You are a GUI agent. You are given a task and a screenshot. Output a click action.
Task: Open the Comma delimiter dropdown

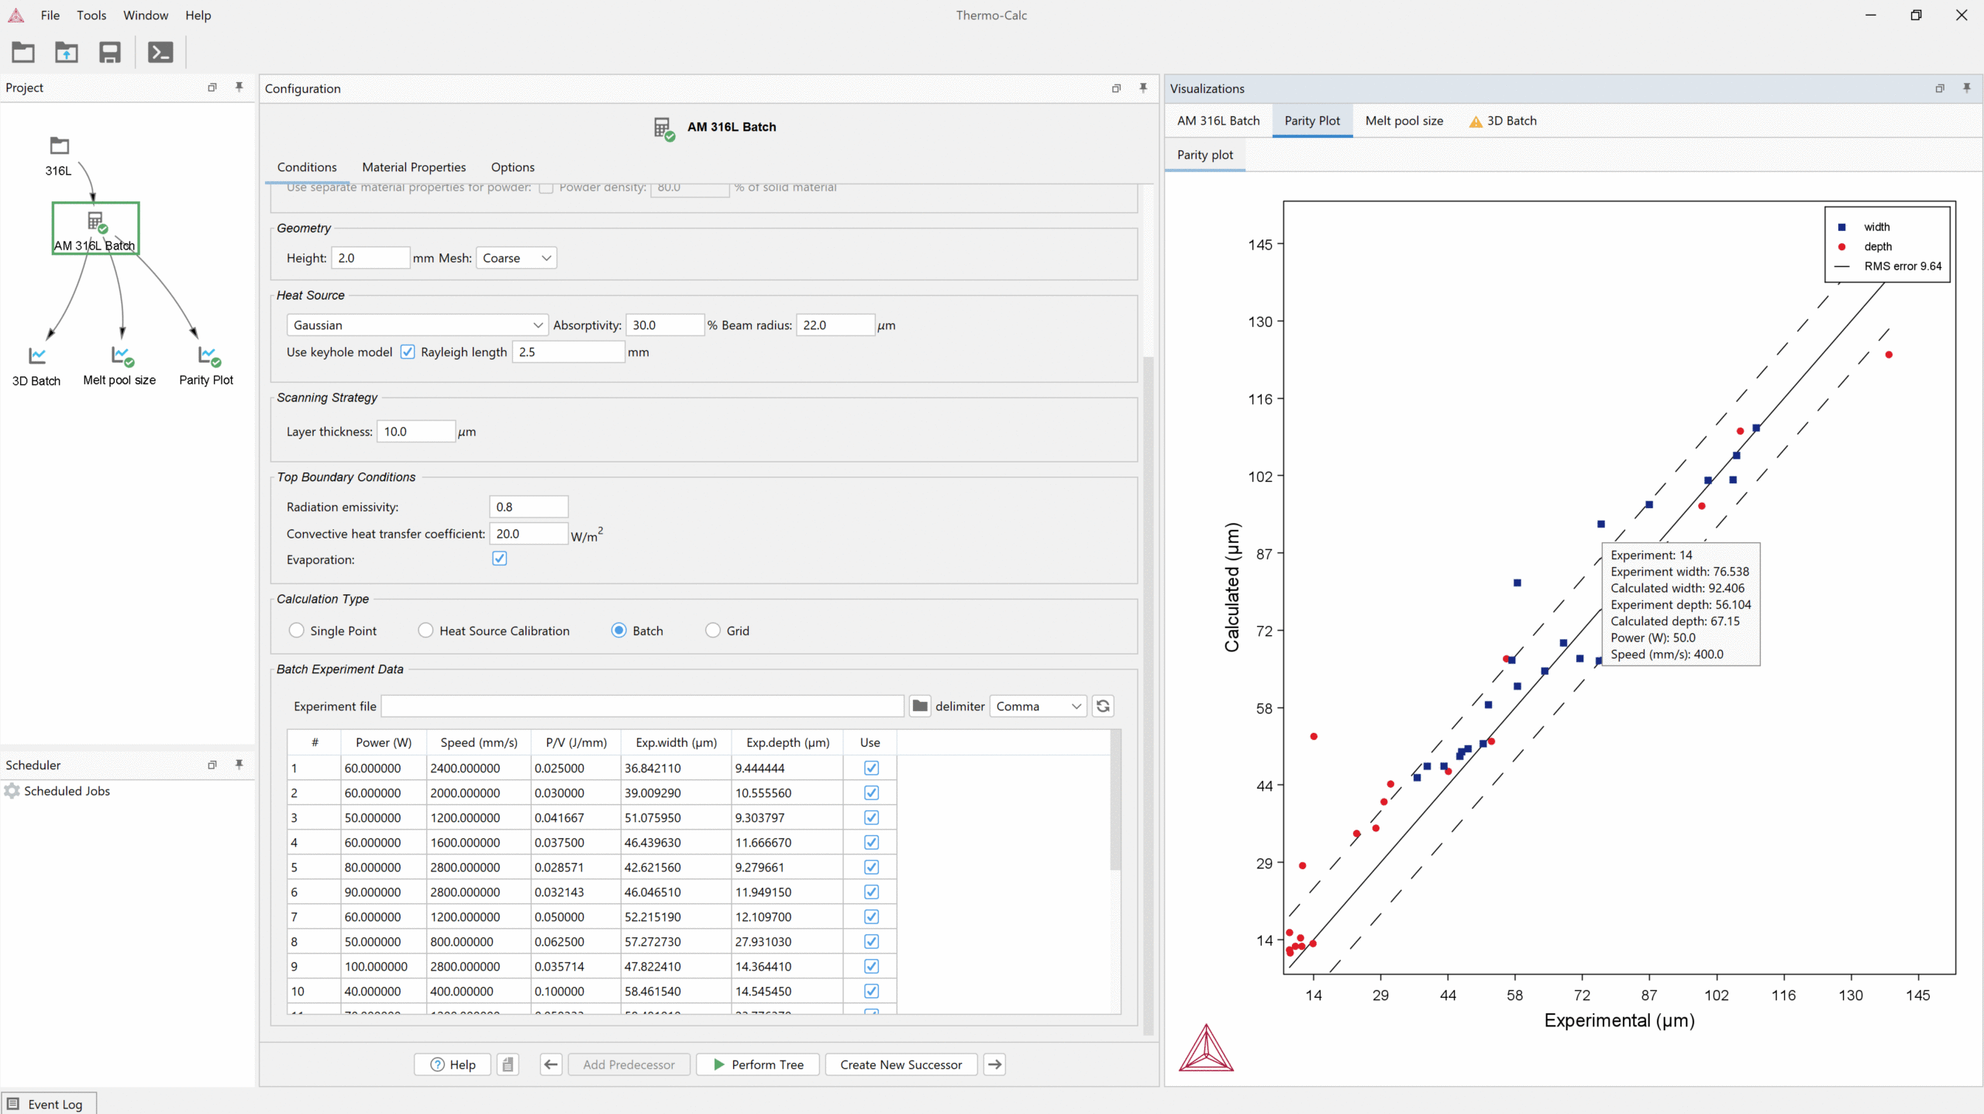1038,706
